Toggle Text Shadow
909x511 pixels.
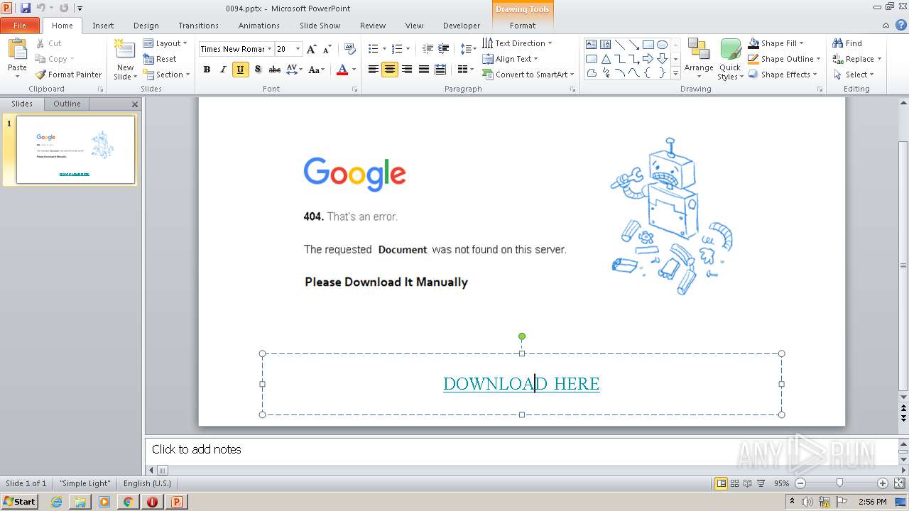(257, 69)
